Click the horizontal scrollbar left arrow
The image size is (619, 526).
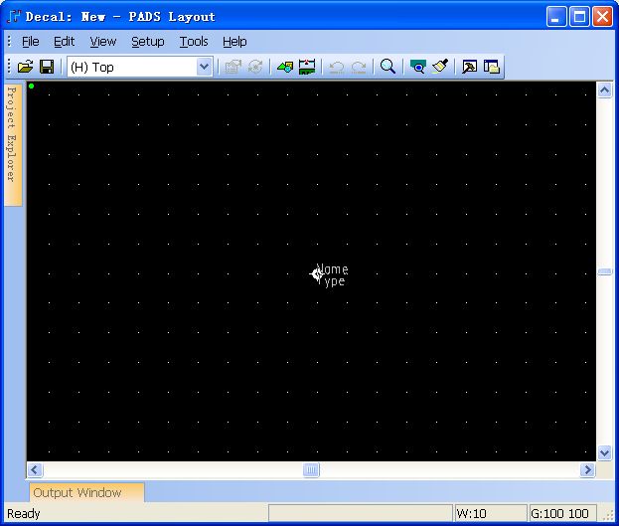point(35,470)
